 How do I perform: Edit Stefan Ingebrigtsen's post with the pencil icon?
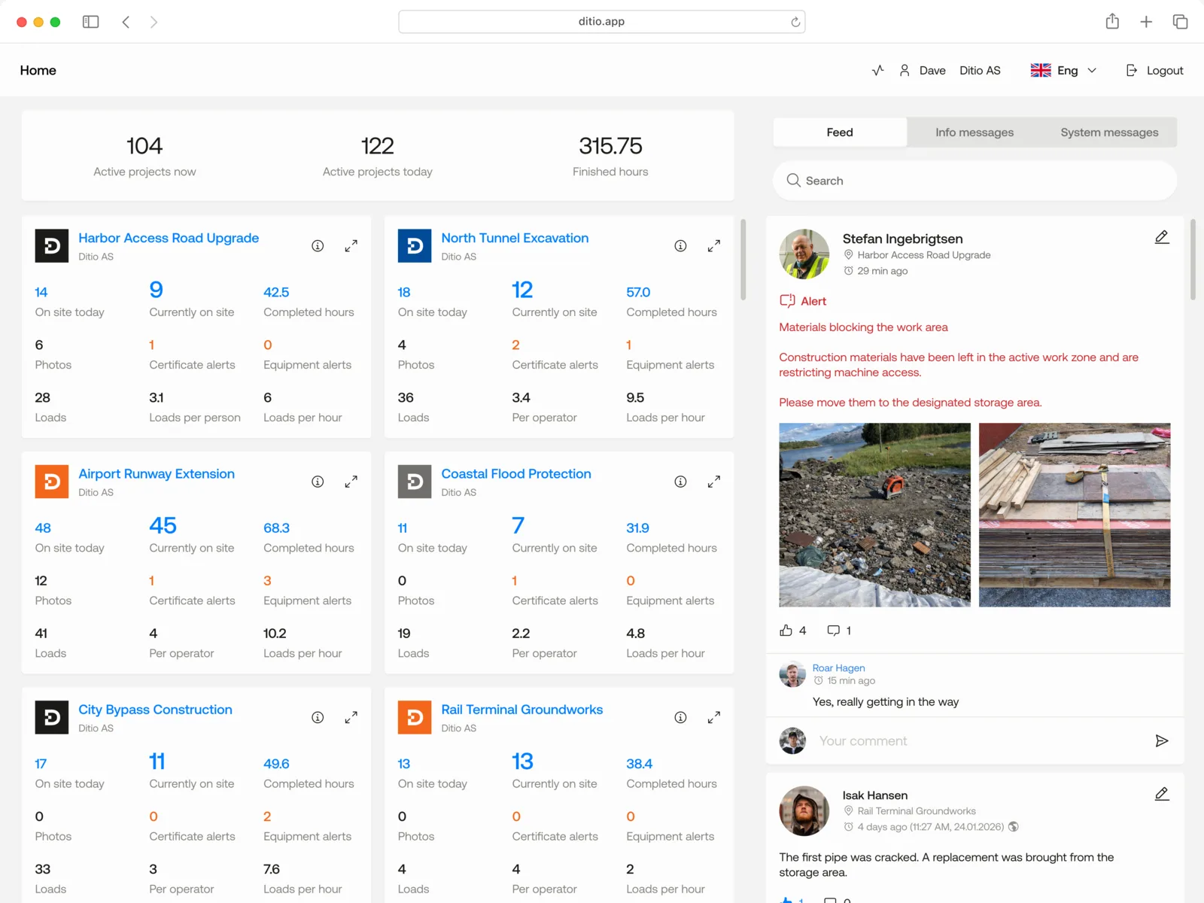point(1162,236)
